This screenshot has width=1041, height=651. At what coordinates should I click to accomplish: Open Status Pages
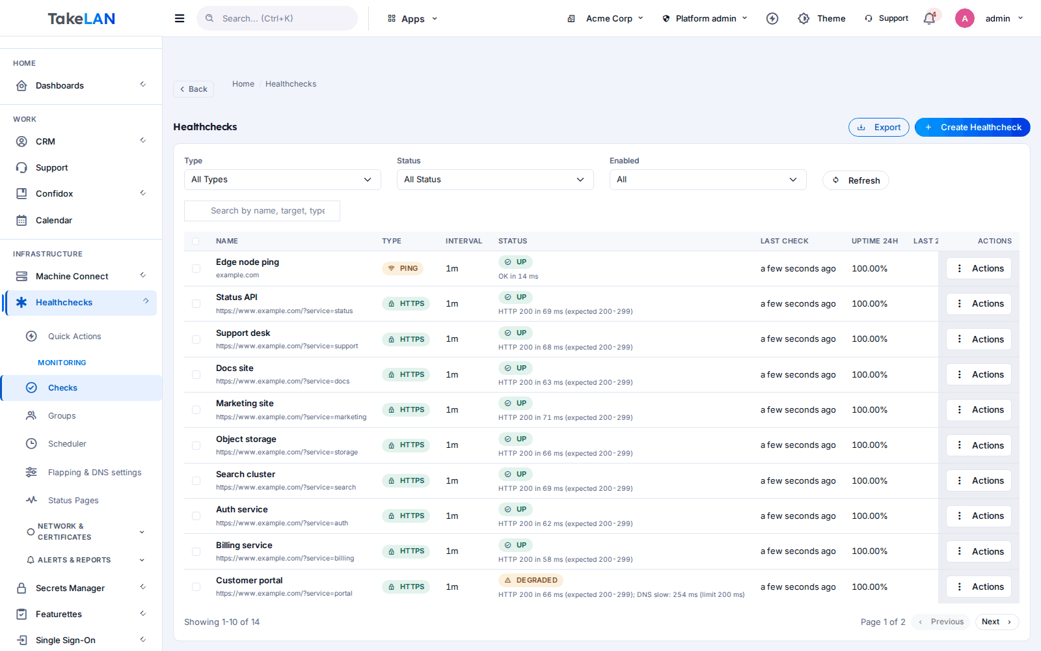click(x=74, y=501)
